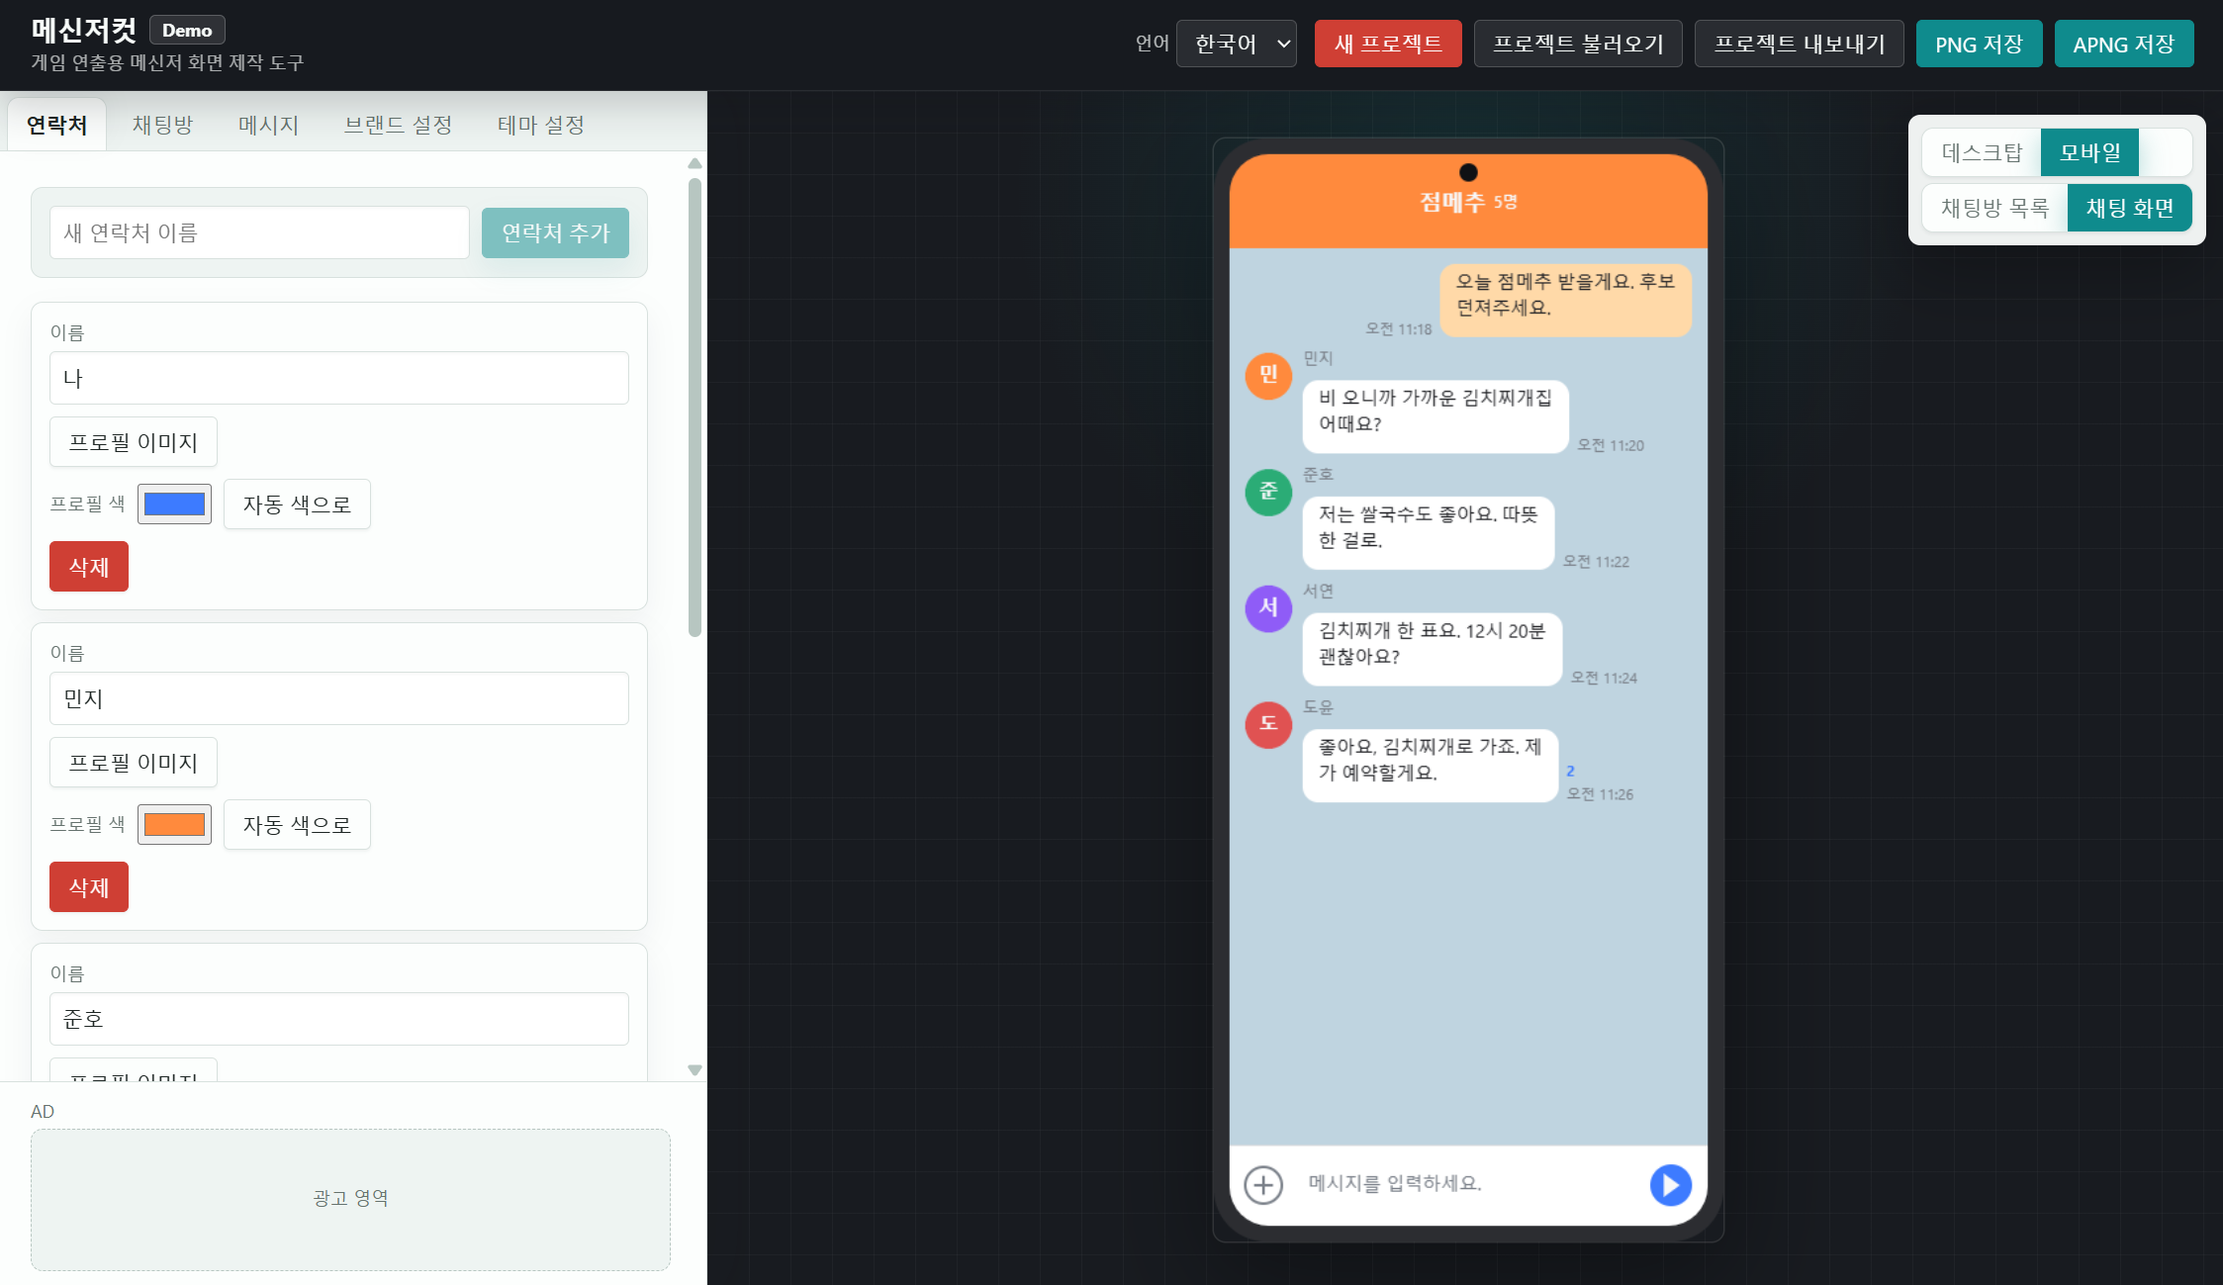Switch preview to 데스크탑 mode
The width and height of the screenshot is (2223, 1285).
[x=1982, y=152]
